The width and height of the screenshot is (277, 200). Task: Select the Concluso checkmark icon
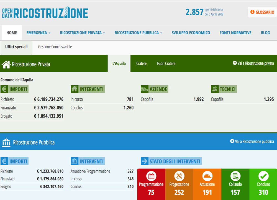click(263, 176)
